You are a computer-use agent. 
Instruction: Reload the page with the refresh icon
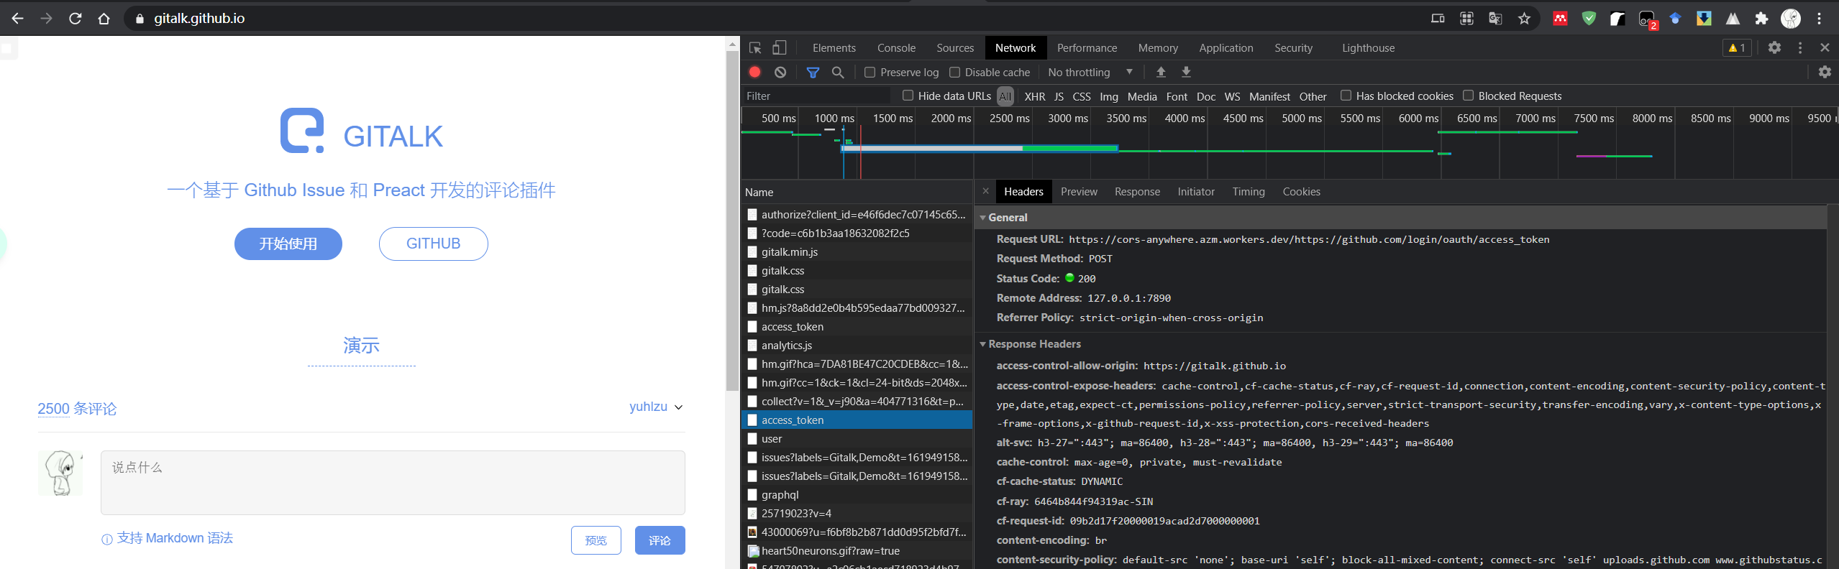(x=75, y=18)
